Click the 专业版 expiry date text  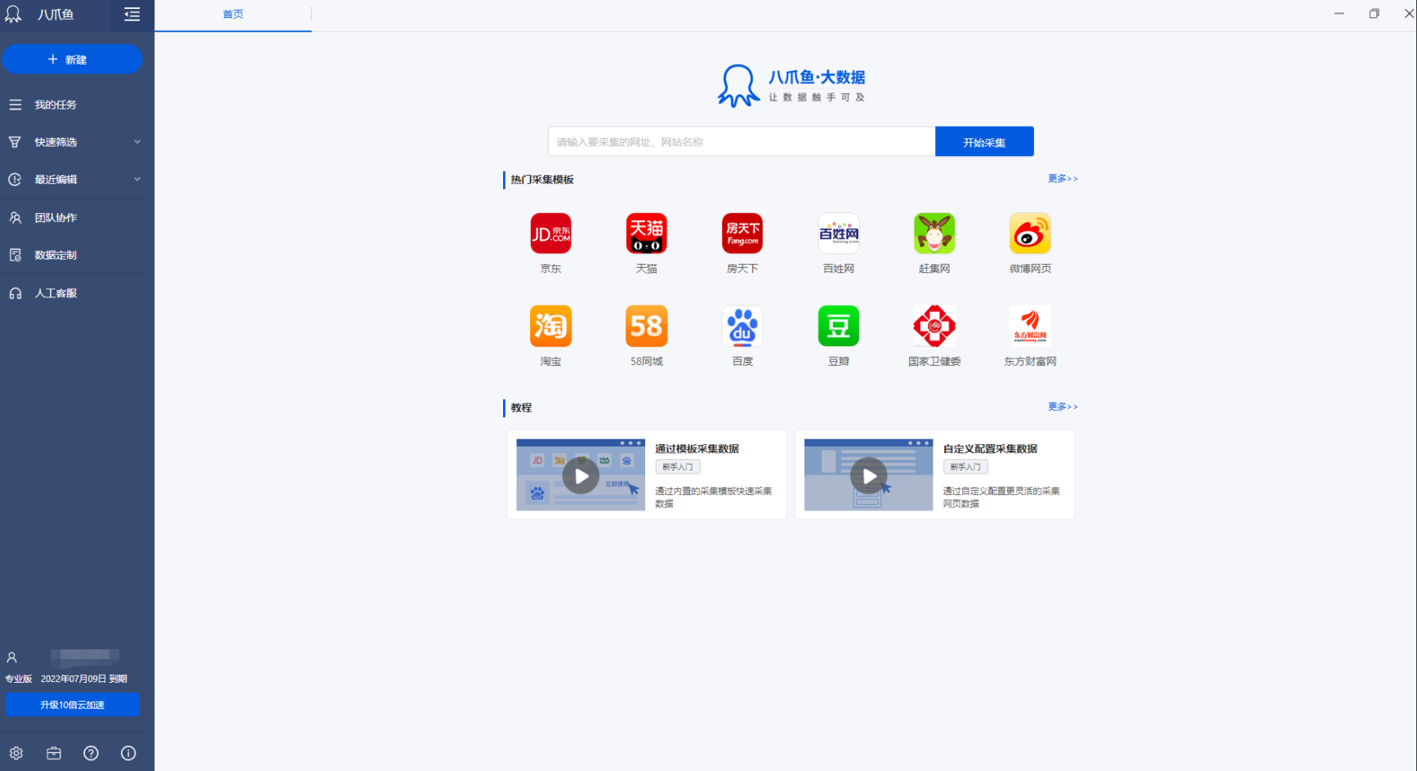(x=84, y=679)
